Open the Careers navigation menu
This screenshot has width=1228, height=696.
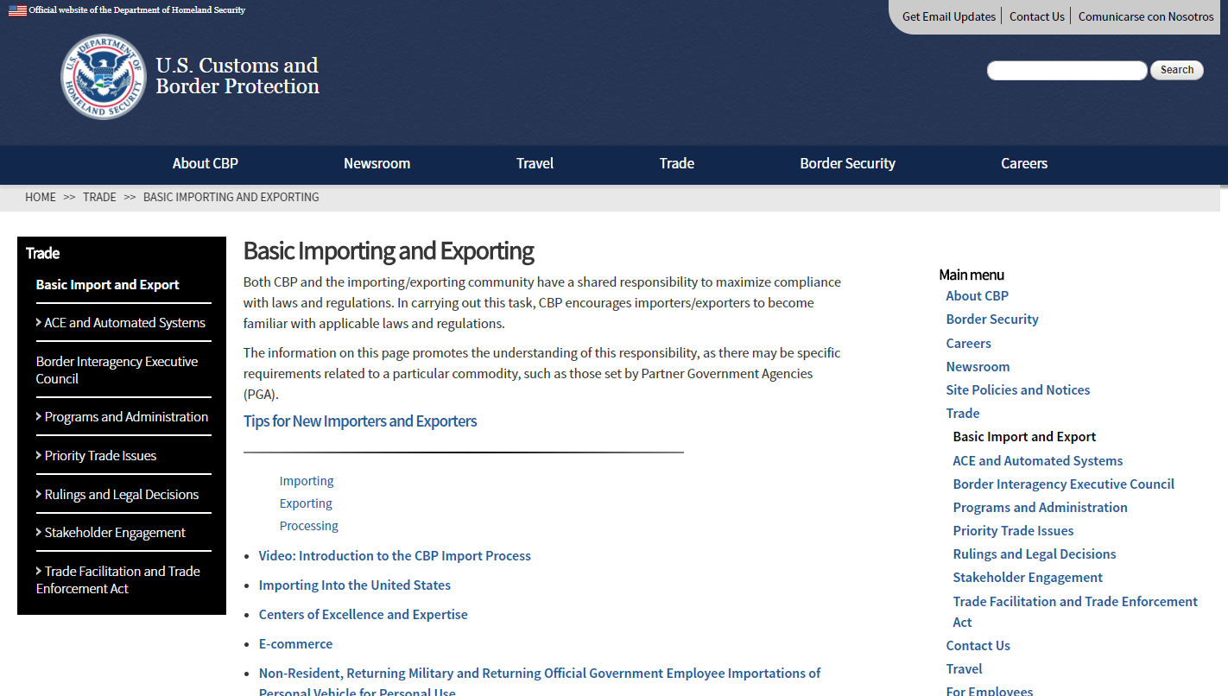click(x=1024, y=163)
